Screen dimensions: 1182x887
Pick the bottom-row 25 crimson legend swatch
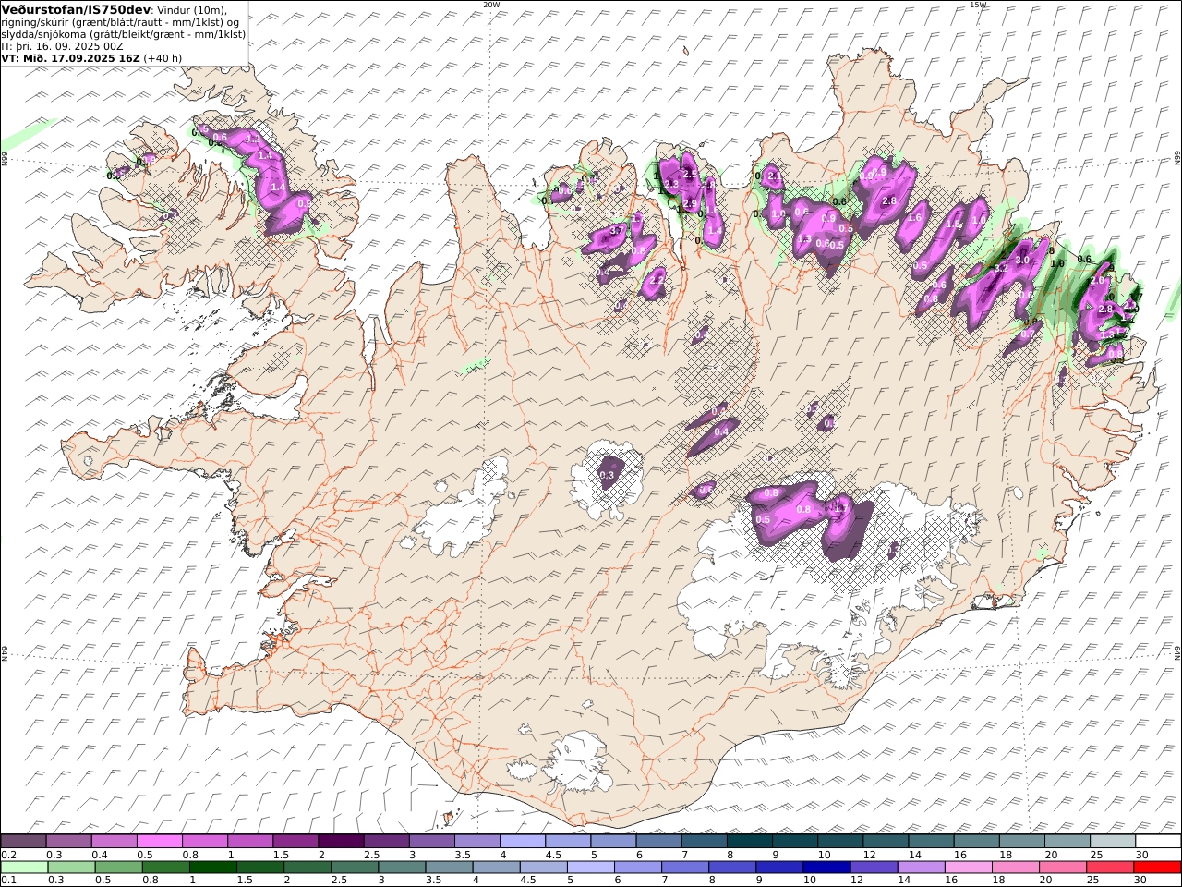1111,867
